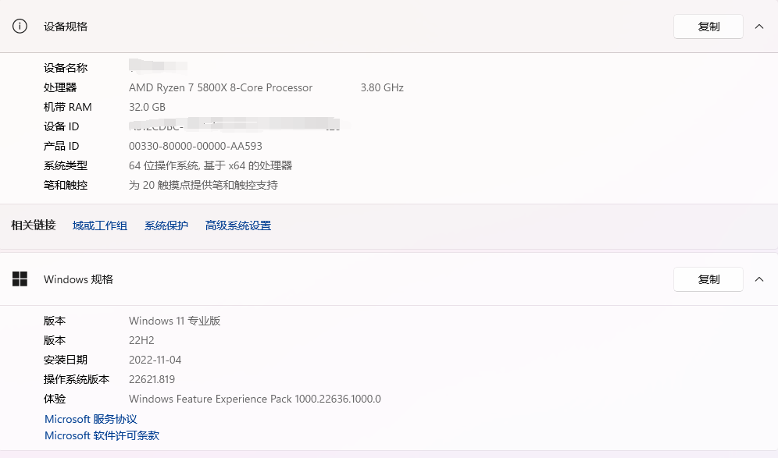Click the 设备 ID label

tap(61, 127)
